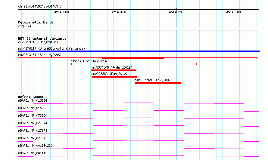Open variant nsv4276117 (gnomADStructuralVariants) label
This screenshot has height=160, width=268.
pyautogui.click(x=51, y=48)
